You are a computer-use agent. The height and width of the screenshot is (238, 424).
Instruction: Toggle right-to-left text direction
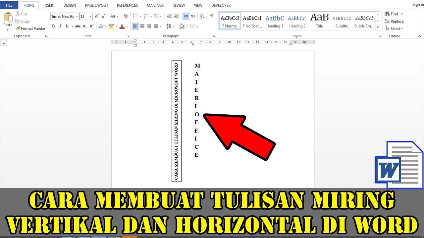[193, 16]
